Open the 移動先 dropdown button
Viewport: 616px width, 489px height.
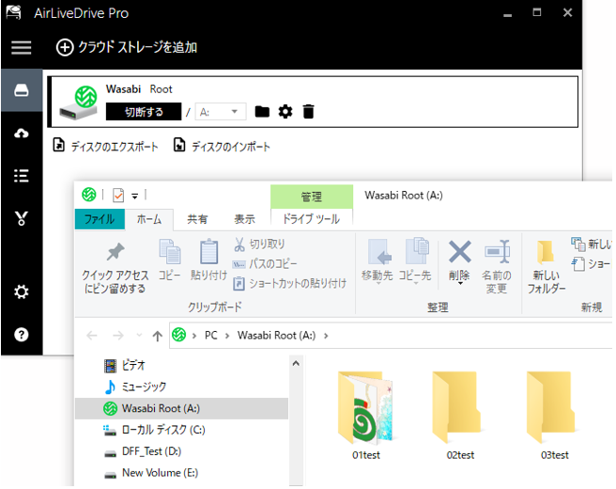[x=377, y=262]
